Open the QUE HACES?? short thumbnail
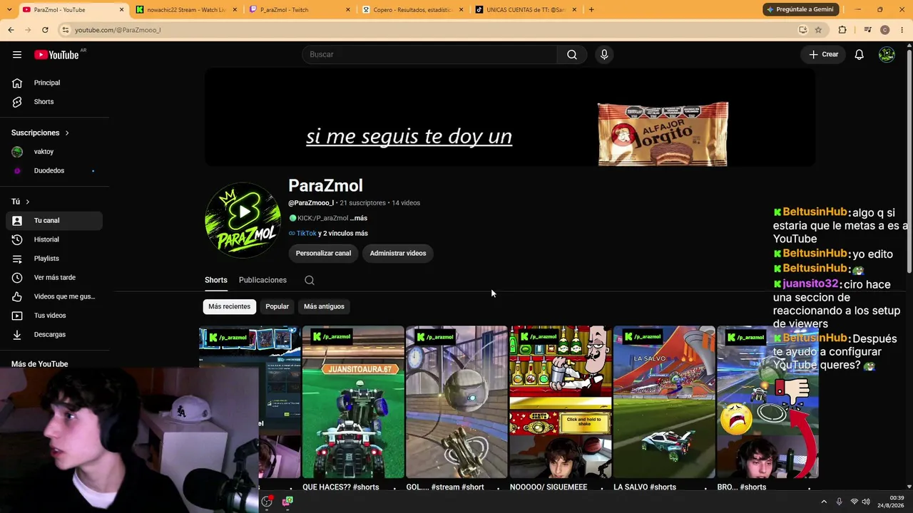Image resolution: width=913 pixels, height=513 pixels. click(x=353, y=402)
